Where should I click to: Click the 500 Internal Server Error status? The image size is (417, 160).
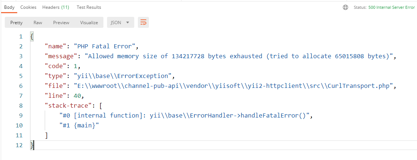click(391, 7)
